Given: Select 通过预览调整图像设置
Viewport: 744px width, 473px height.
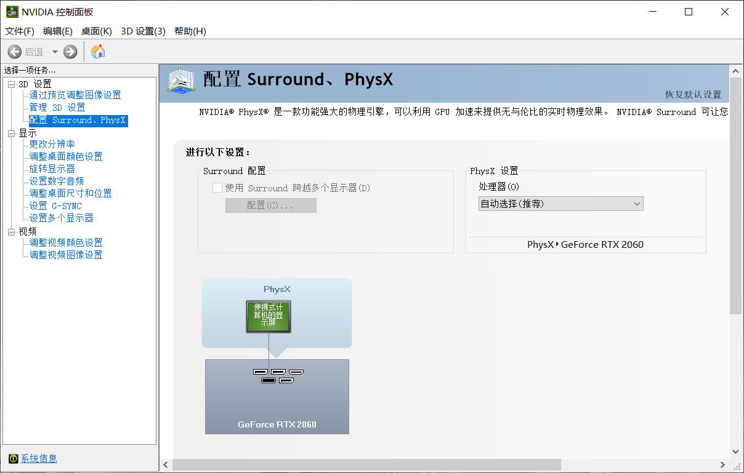Looking at the screenshot, I should point(75,95).
